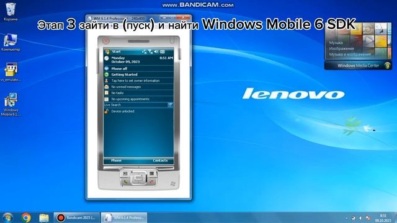Click the Windows Media Center gadget bar
This screenshot has height=223, width=397.
click(x=358, y=66)
